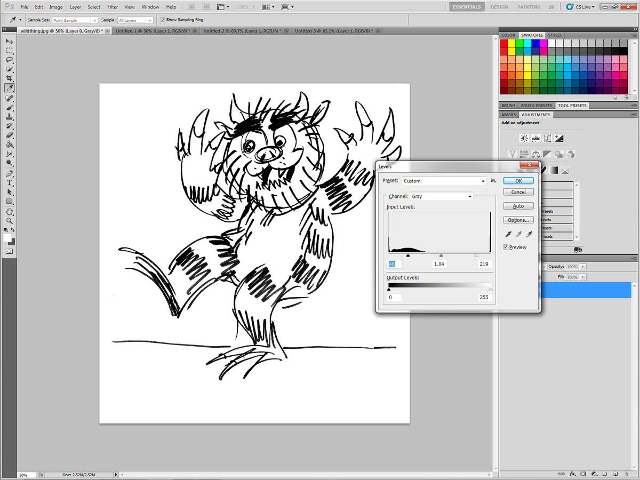The image size is (640, 480).
Task: Select the Brush tool
Action: (10, 107)
